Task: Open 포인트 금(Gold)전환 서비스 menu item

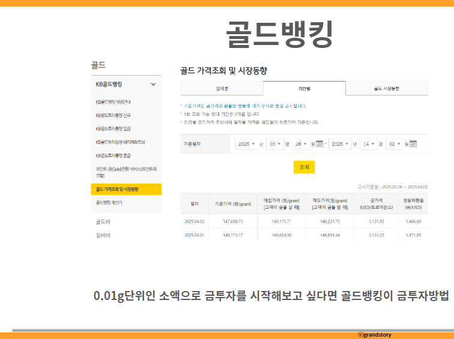Action: click(126, 172)
